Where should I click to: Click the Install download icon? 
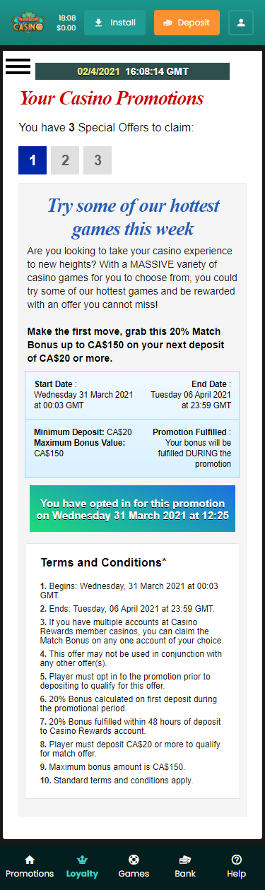98,23
